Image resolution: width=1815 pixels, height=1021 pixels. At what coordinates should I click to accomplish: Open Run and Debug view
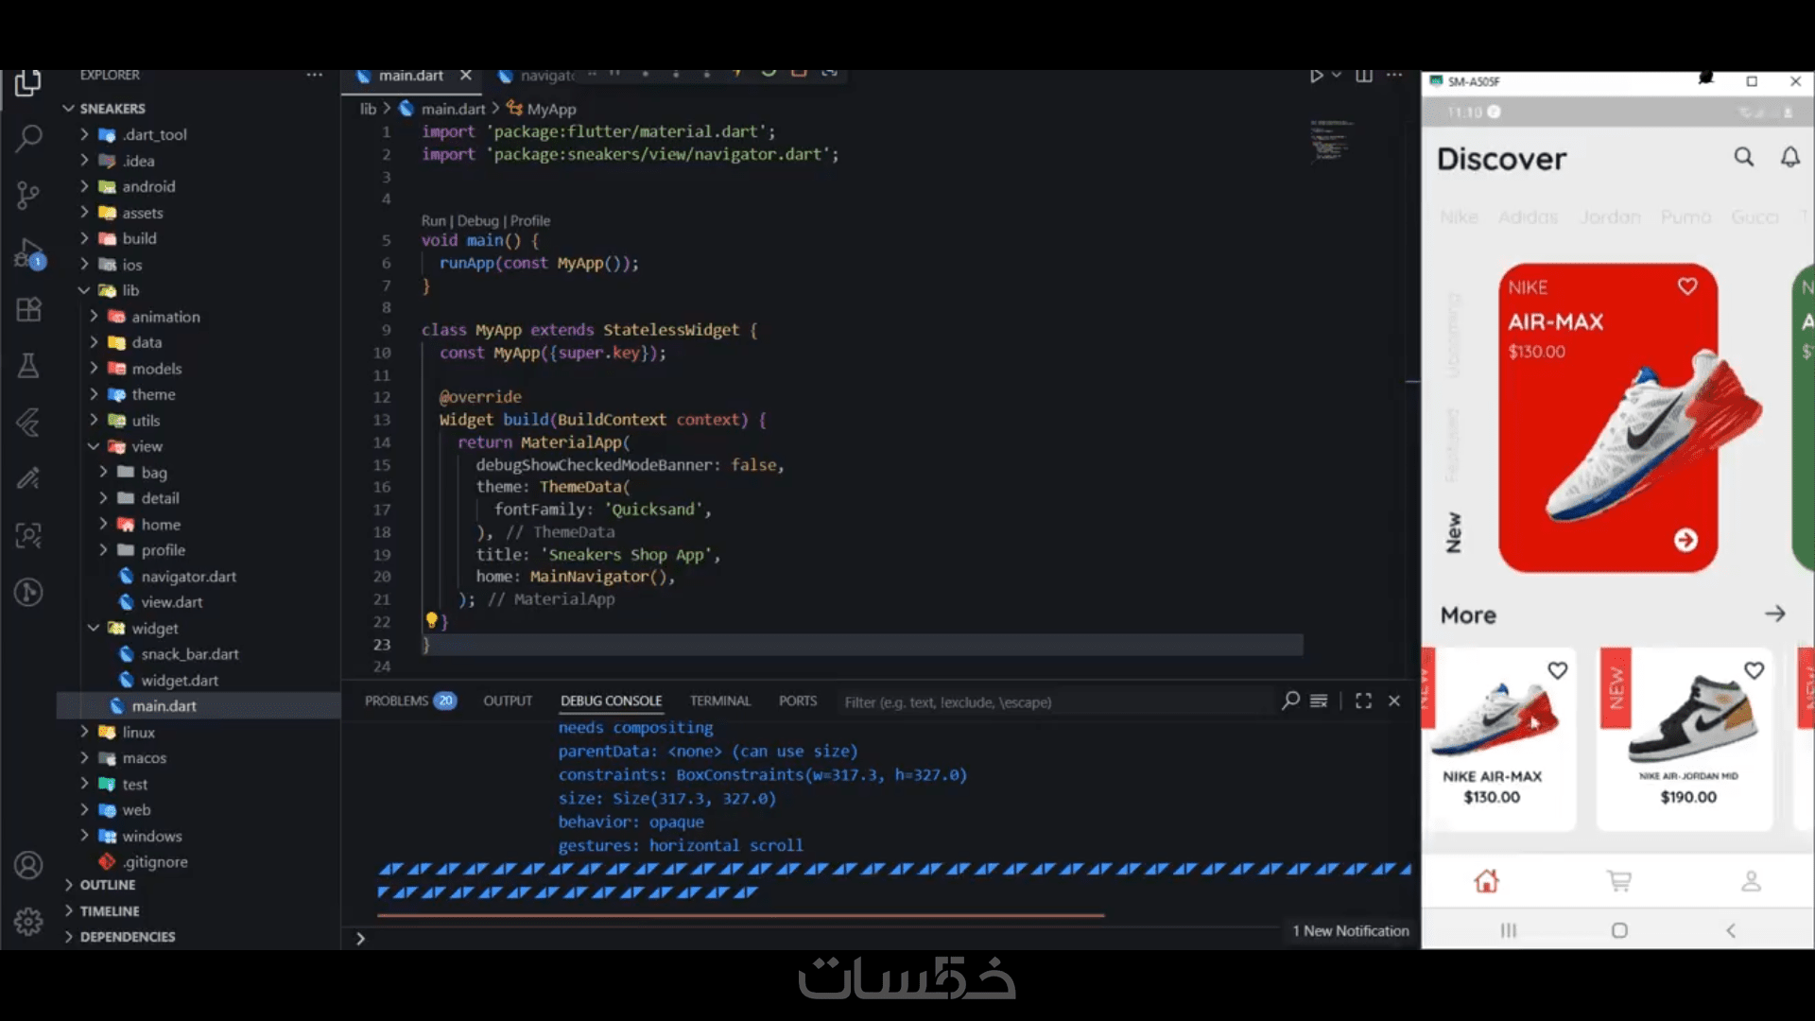28,253
